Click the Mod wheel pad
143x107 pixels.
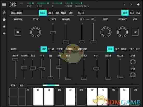[22, 97]
